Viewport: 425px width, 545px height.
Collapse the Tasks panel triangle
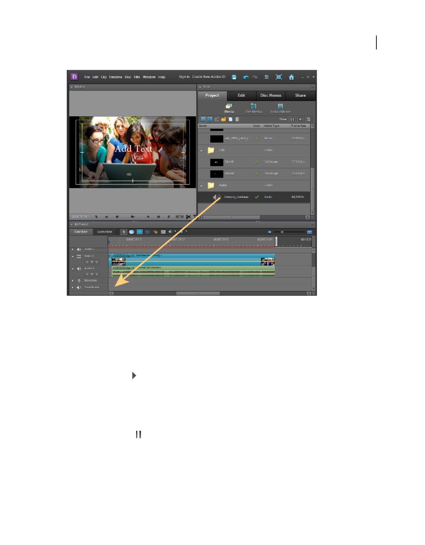point(200,87)
